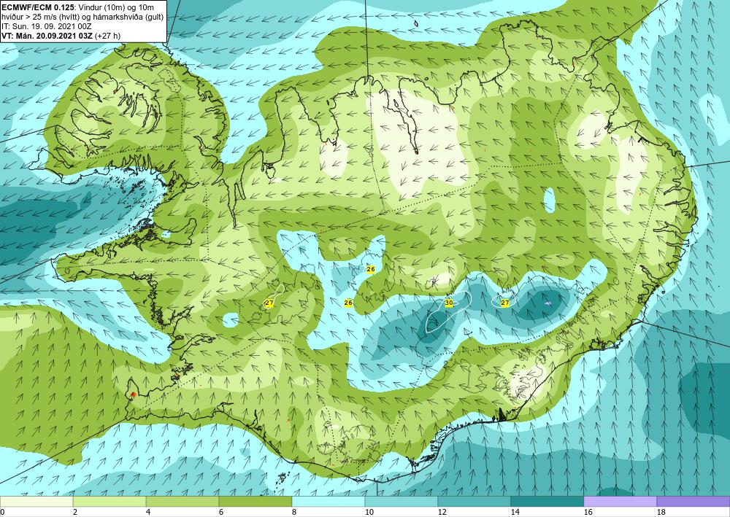
Task: Select the 16–18 m/s lavender legend swatch
Action: 620,502
